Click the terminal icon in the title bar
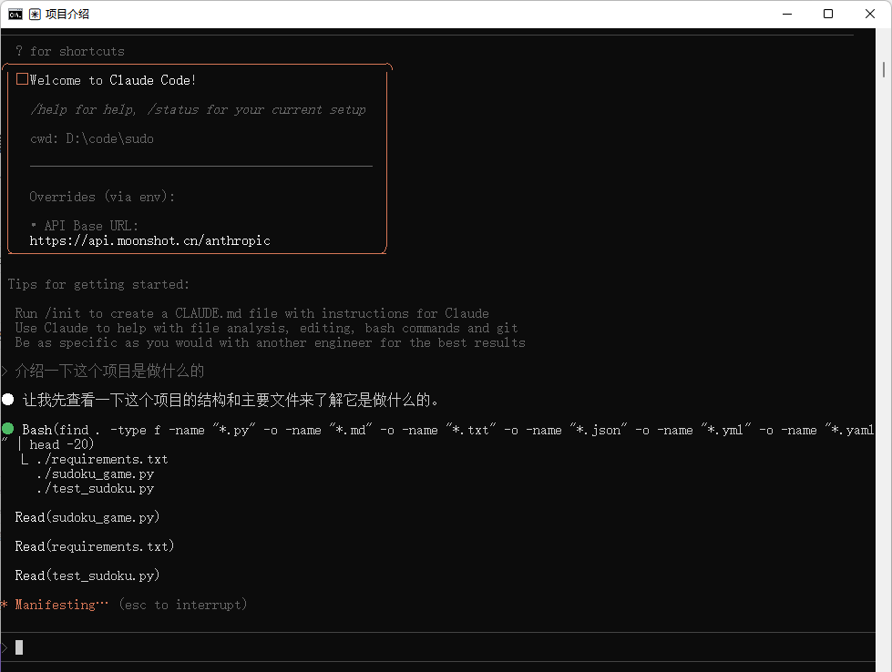The height and width of the screenshot is (672, 892). tap(15, 15)
